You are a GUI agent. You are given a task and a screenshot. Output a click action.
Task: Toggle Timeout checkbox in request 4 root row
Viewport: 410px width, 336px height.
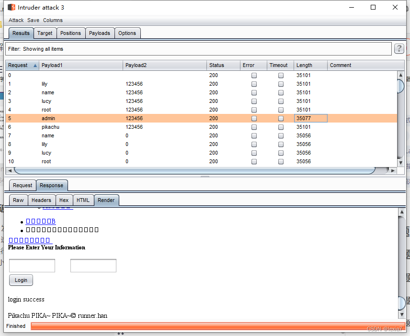281,110
